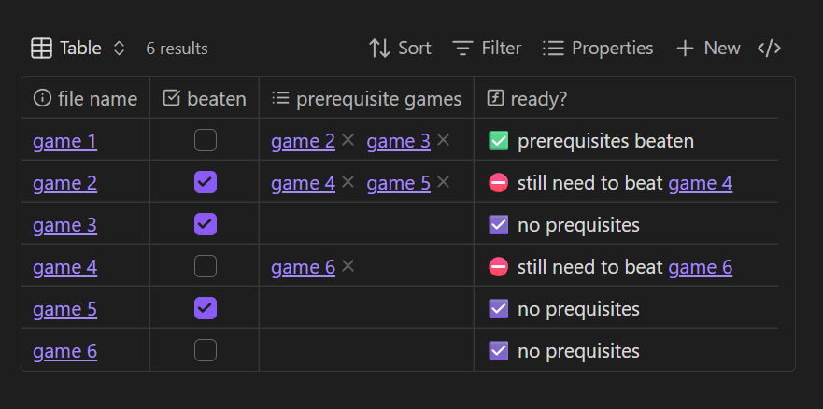
Task: Open the Filter options
Action: coord(487,48)
